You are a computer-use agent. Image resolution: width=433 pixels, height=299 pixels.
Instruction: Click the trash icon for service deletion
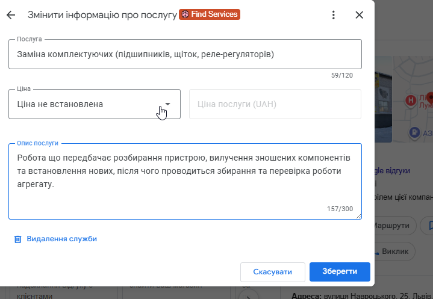click(18, 239)
